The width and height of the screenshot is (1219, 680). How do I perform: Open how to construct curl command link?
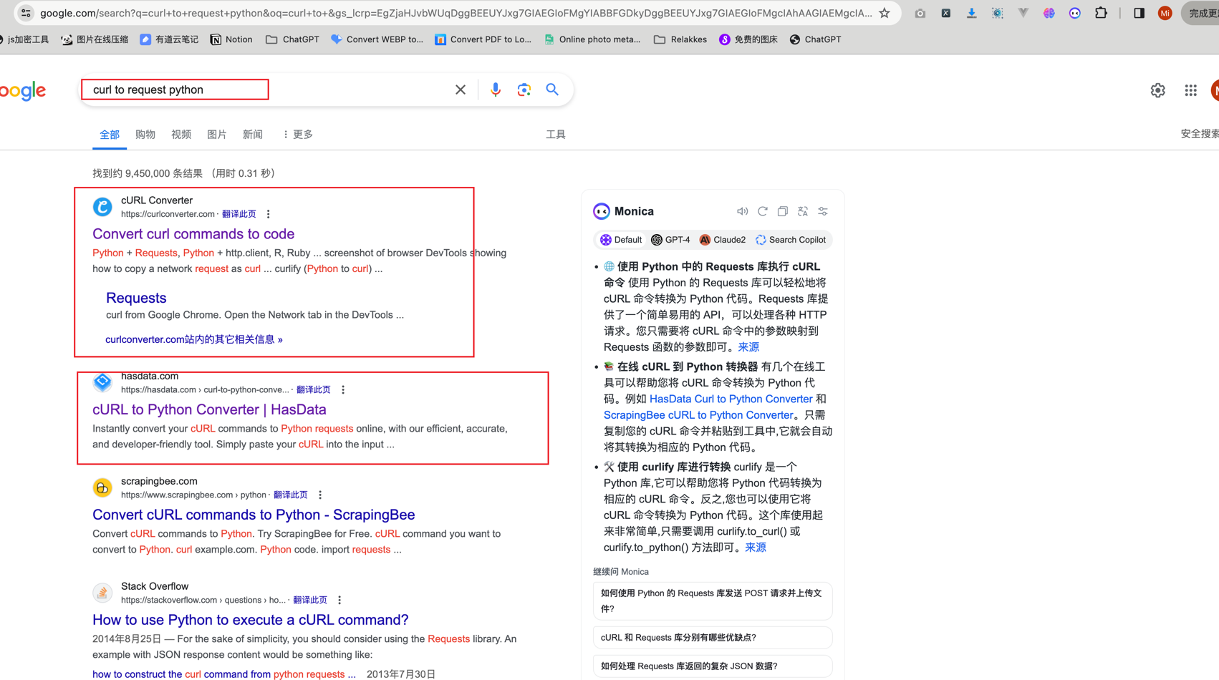[x=224, y=674]
